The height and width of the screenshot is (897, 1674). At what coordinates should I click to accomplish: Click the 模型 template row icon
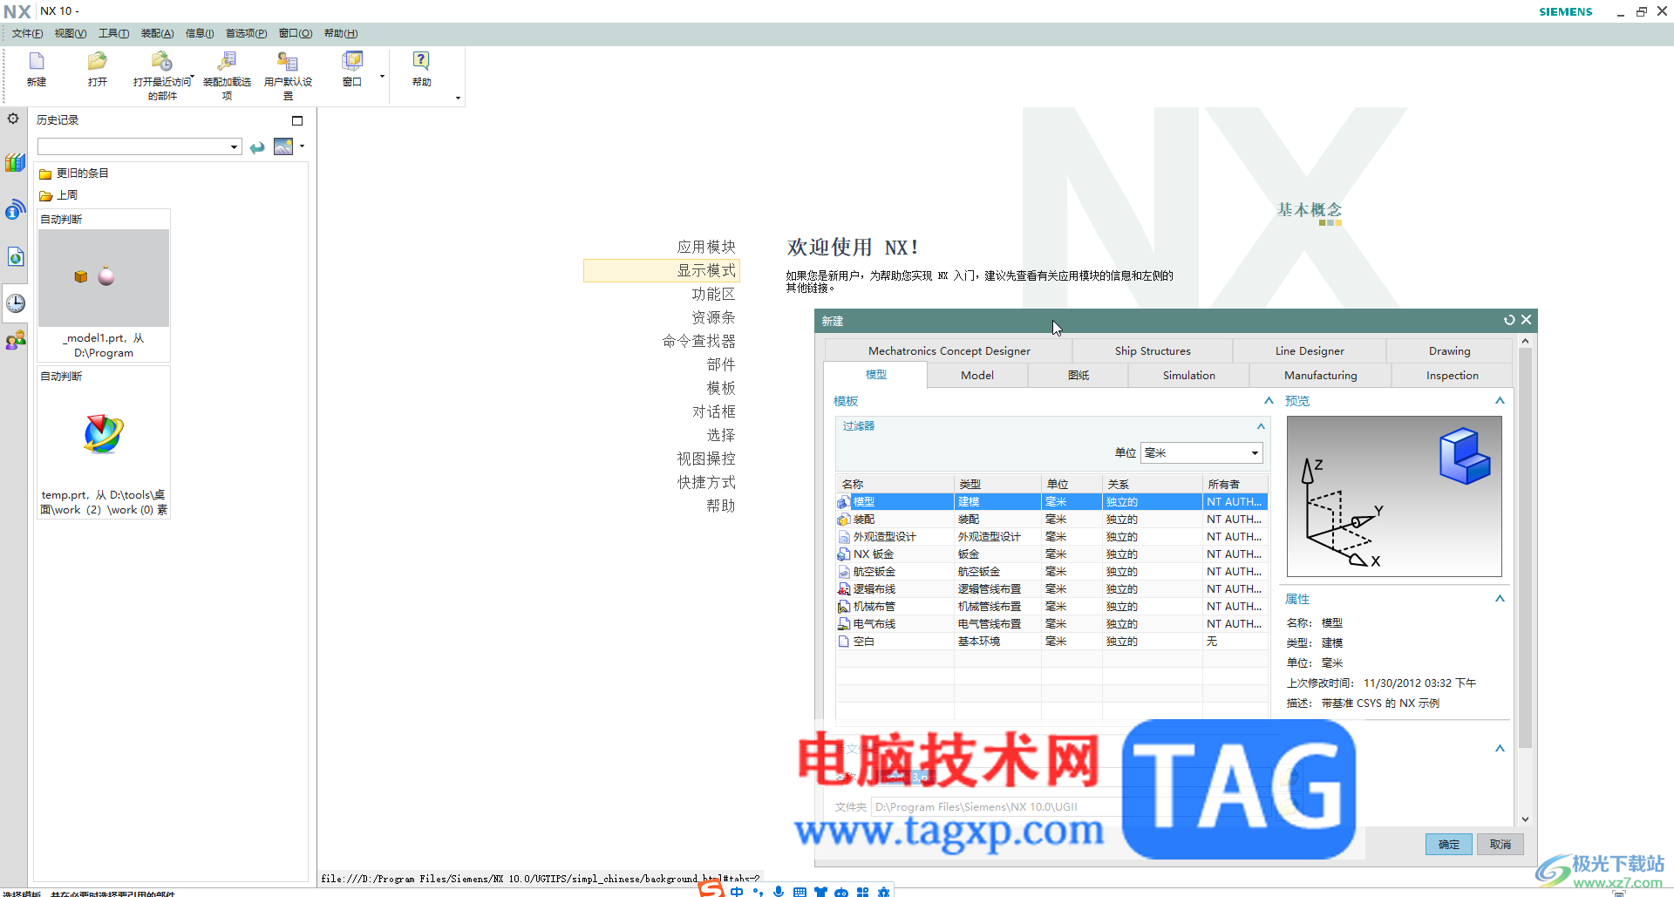(843, 502)
